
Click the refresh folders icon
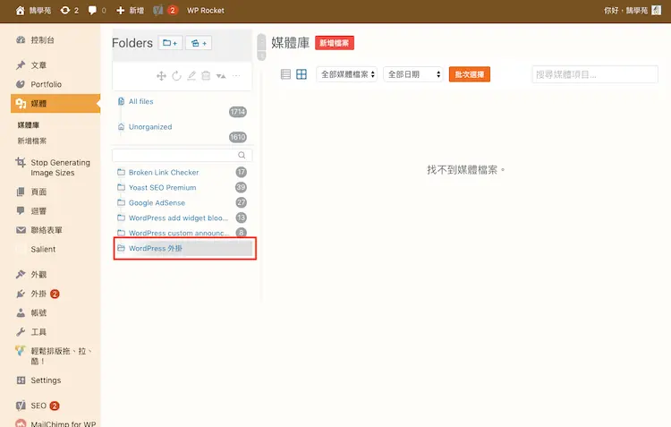click(176, 76)
